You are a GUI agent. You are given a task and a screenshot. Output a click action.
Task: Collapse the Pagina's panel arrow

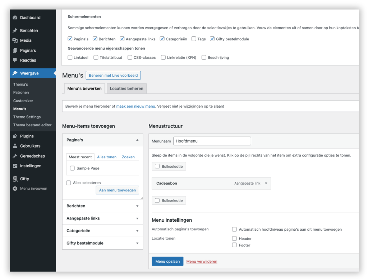137,140
